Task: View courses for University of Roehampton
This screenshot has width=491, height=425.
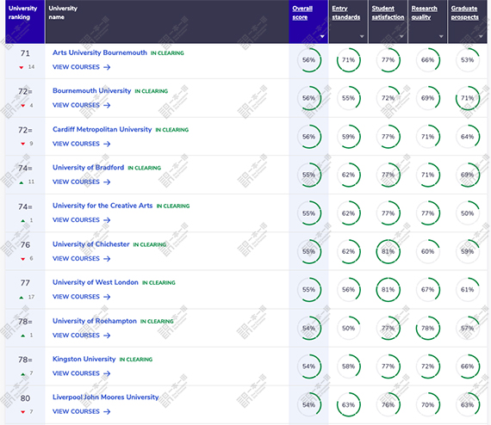Action: (82, 336)
